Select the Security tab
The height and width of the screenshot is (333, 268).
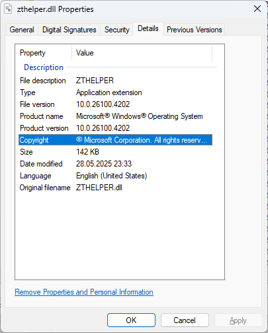[116, 30]
